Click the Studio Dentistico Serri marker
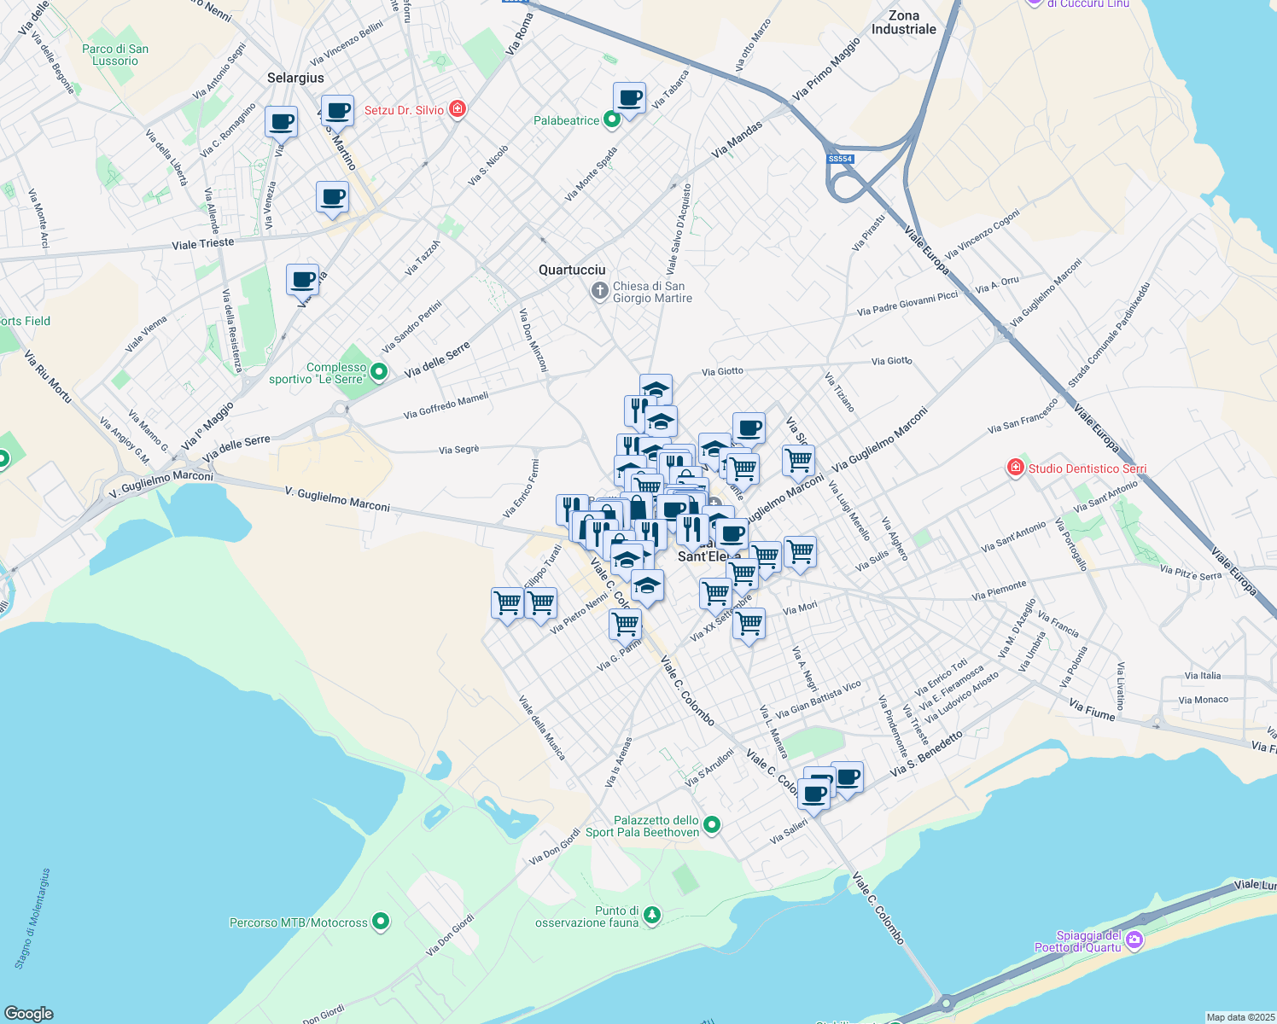1277x1024 pixels. [1016, 468]
